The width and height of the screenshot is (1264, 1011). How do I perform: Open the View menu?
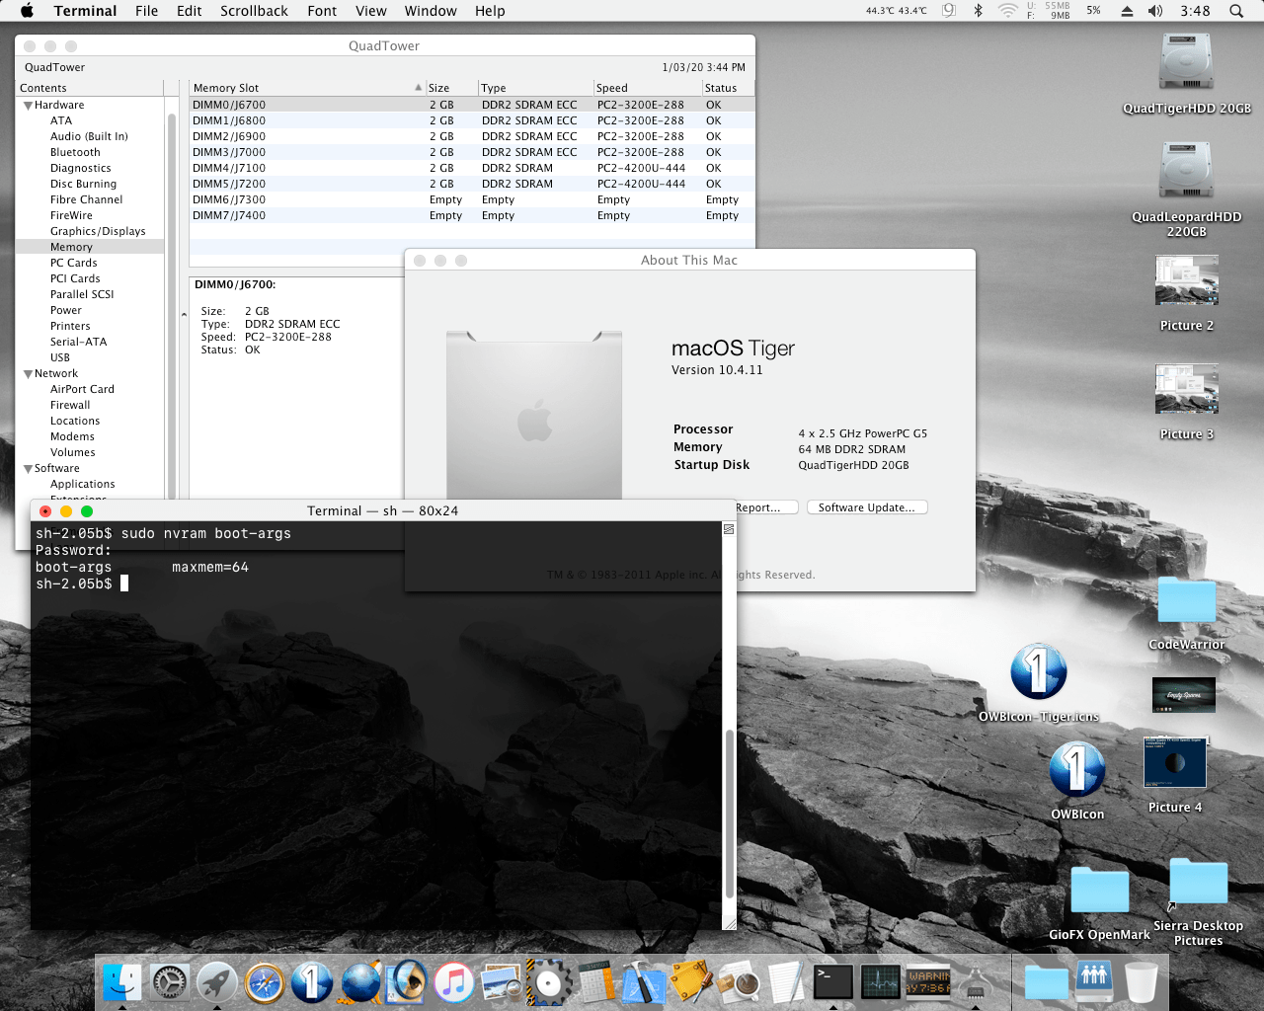tap(370, 11)
